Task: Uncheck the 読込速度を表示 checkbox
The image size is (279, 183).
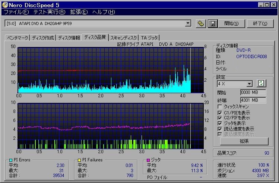Action: click(x=220, y=129)
